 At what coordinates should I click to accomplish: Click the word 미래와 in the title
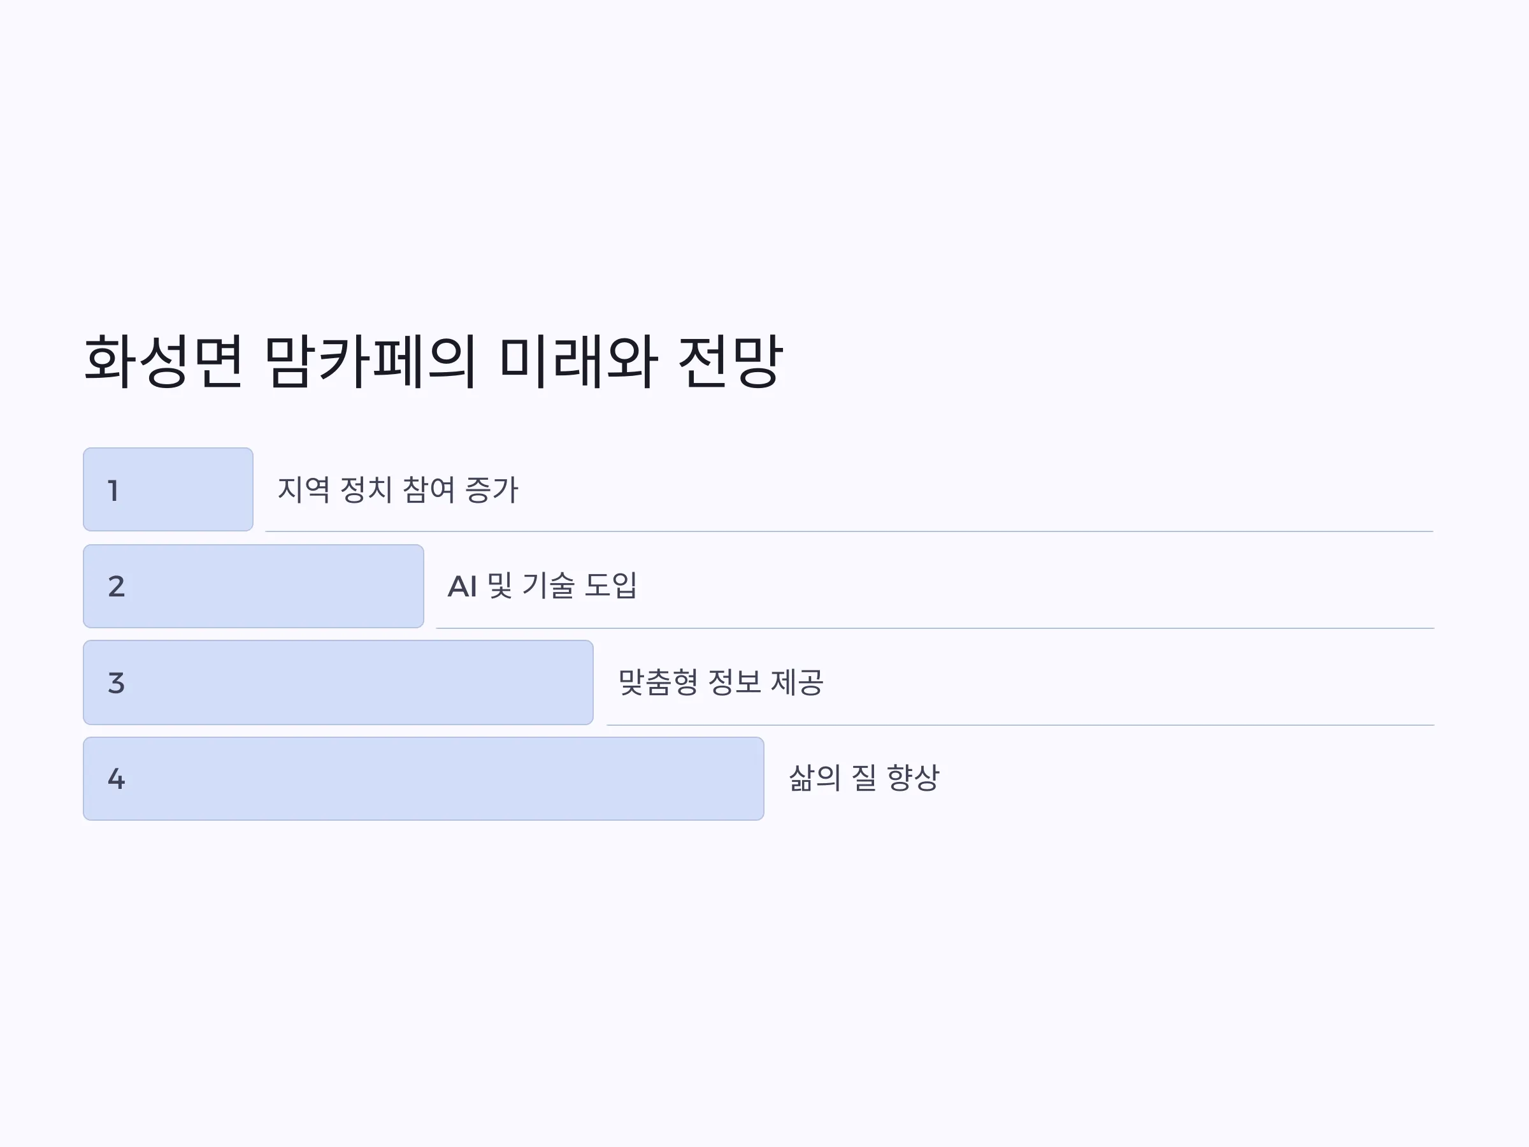577,361
